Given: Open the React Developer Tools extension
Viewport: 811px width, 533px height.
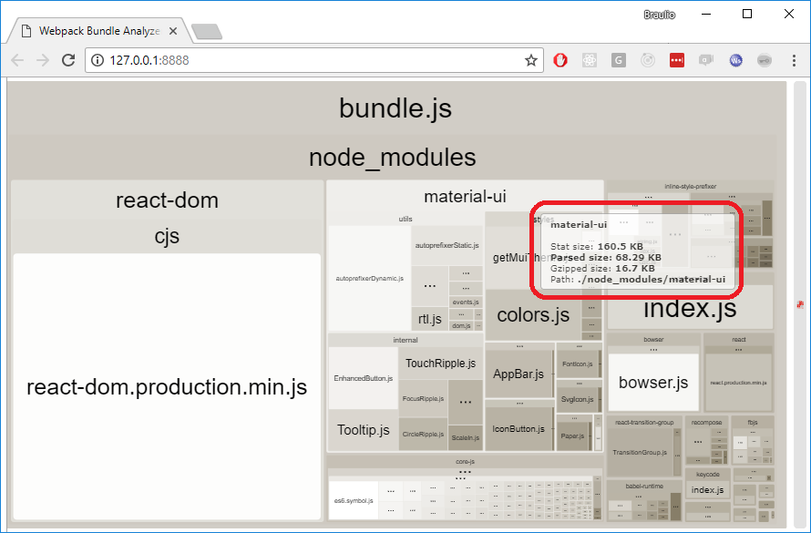Looking at the screenshot, I should click(589, 60).
